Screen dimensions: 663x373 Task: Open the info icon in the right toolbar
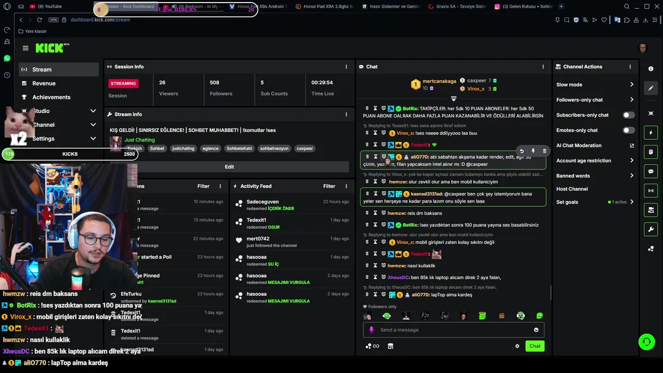pos(651,69)
